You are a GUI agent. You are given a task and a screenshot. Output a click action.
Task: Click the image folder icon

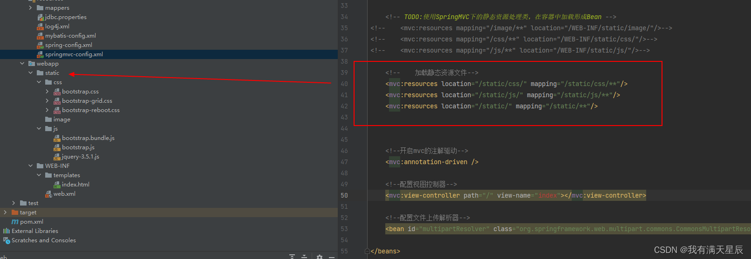click(48, 119)
